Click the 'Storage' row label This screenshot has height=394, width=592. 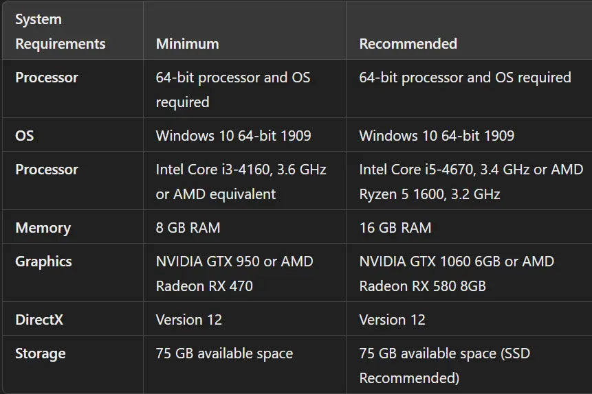(x=41, y=354)
